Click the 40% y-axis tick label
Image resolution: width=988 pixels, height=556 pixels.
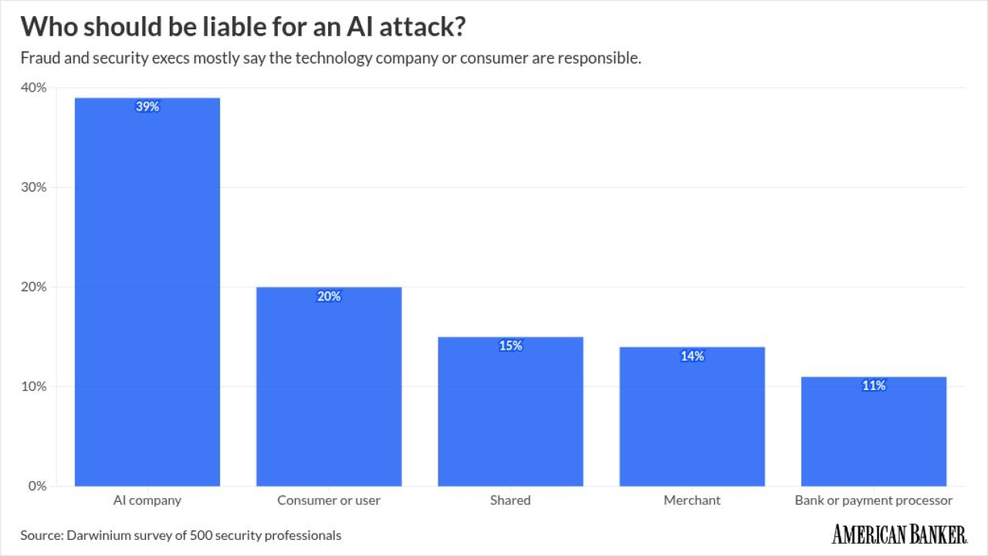point(34,88)
